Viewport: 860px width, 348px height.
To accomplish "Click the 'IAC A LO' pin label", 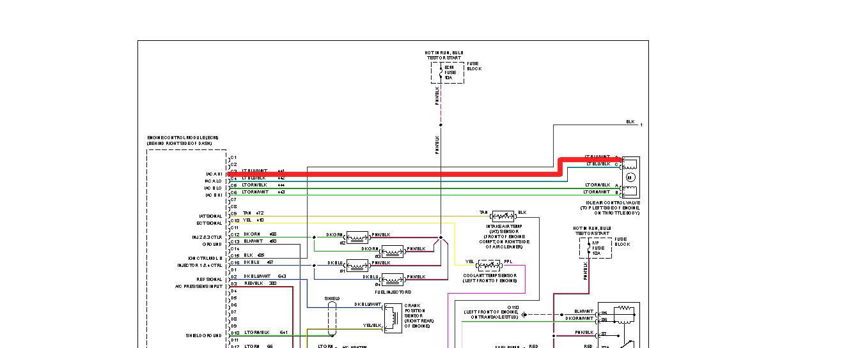I will (213, 181).
